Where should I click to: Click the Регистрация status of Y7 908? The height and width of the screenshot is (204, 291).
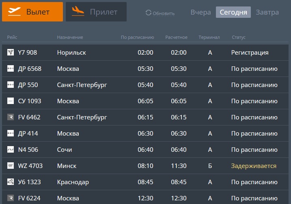pos(250,53)
